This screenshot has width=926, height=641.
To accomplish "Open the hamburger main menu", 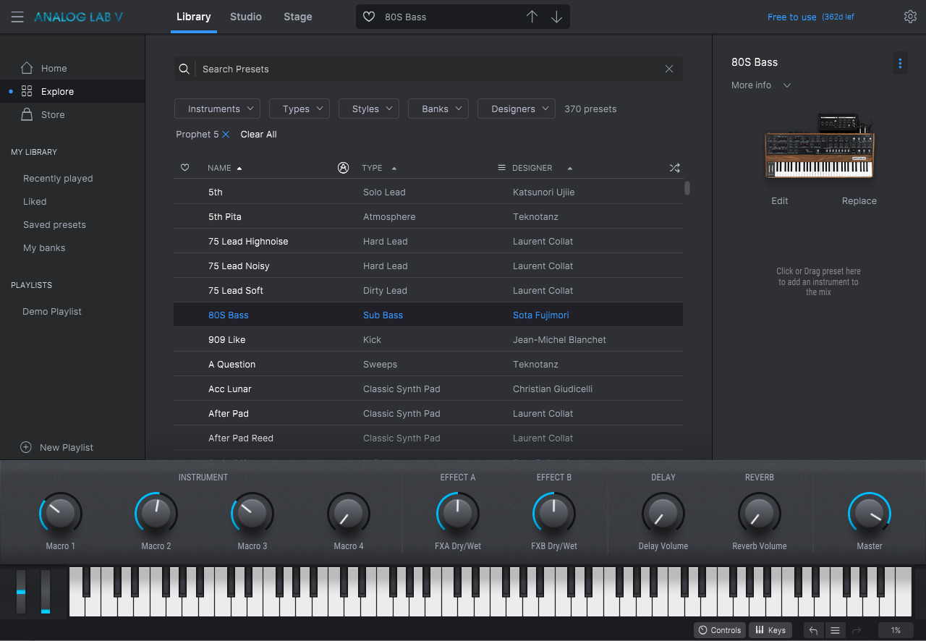I will click(x=17, y=17).
